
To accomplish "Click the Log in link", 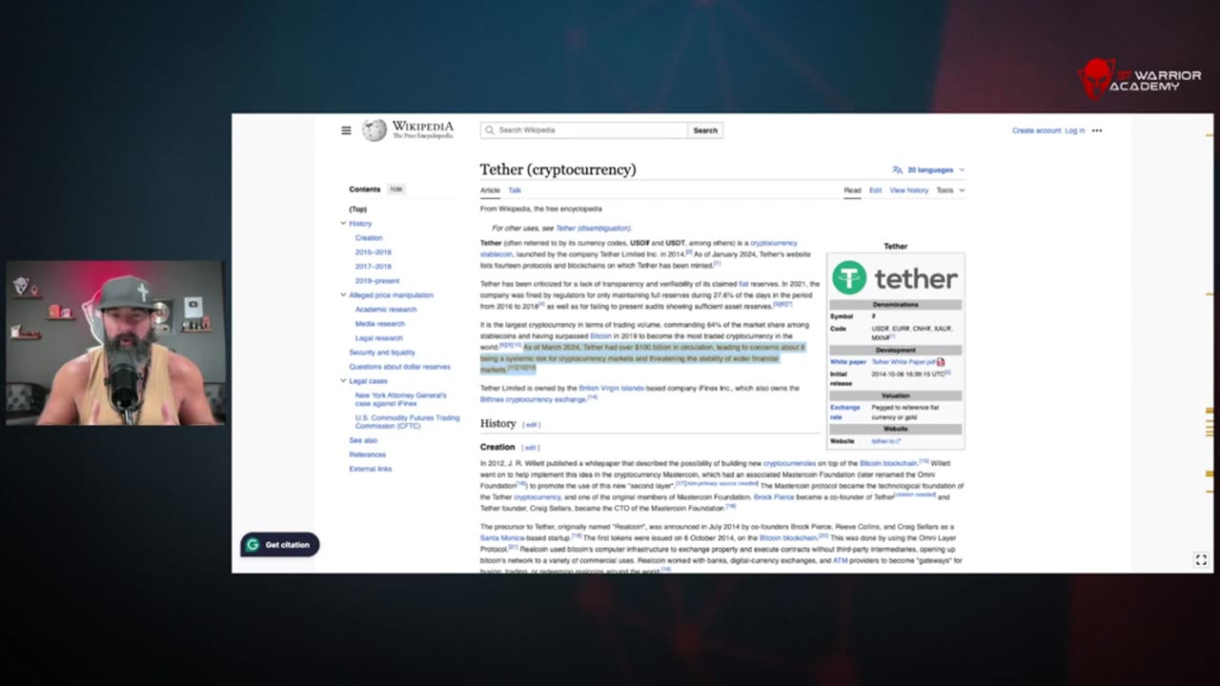I will coord(1075,131).
